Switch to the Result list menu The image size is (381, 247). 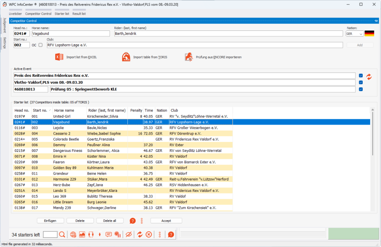tap(79, 13)
